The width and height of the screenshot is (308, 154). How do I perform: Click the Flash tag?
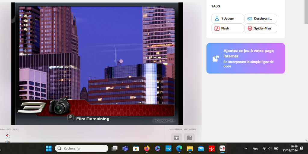[227, 28]
